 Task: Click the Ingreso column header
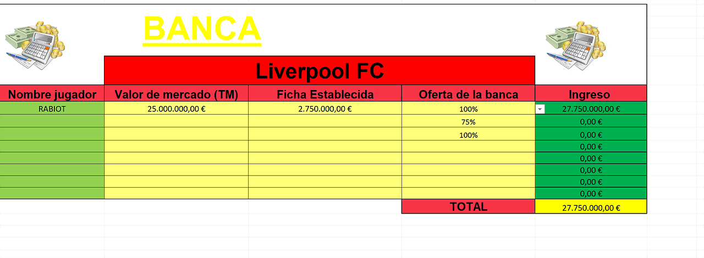tap(591, 94)
